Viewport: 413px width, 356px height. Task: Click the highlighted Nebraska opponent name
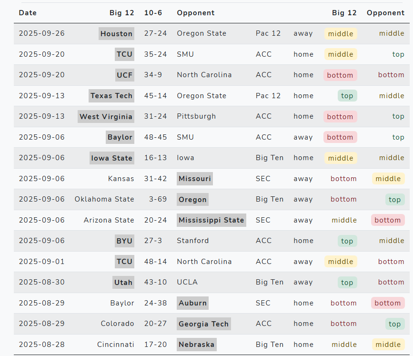196,345
